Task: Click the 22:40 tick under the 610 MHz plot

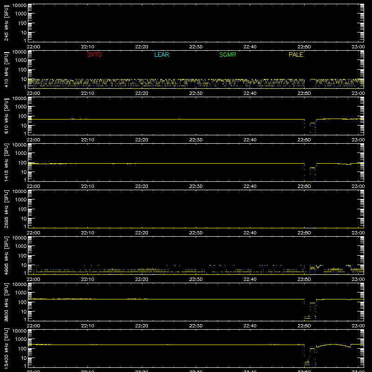Action: (x=250, y=140)
